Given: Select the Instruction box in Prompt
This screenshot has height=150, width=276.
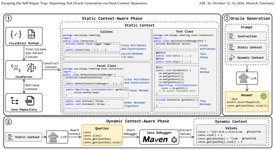Looking at the screenshot, I should click(247, 36).
